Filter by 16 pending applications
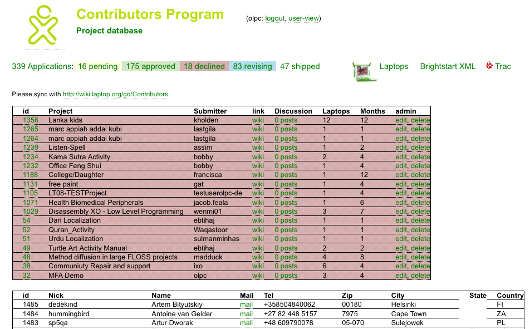The width and height of the screenshot is (530, 329). pos(97,66)
